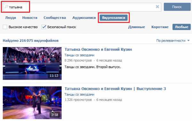
Task: Click the Поиск button
Action: (x=177, y=7)
